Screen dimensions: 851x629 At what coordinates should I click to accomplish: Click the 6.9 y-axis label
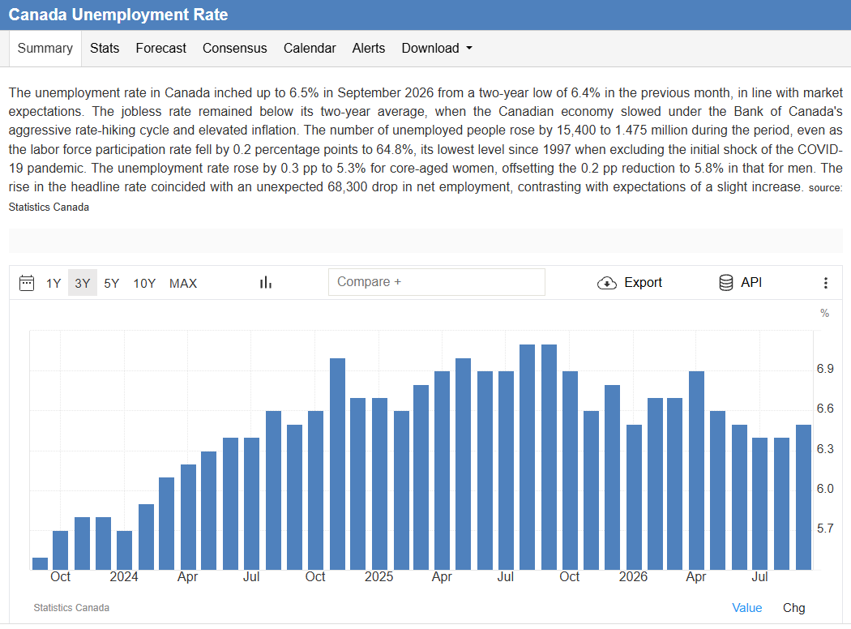(825, 369)
